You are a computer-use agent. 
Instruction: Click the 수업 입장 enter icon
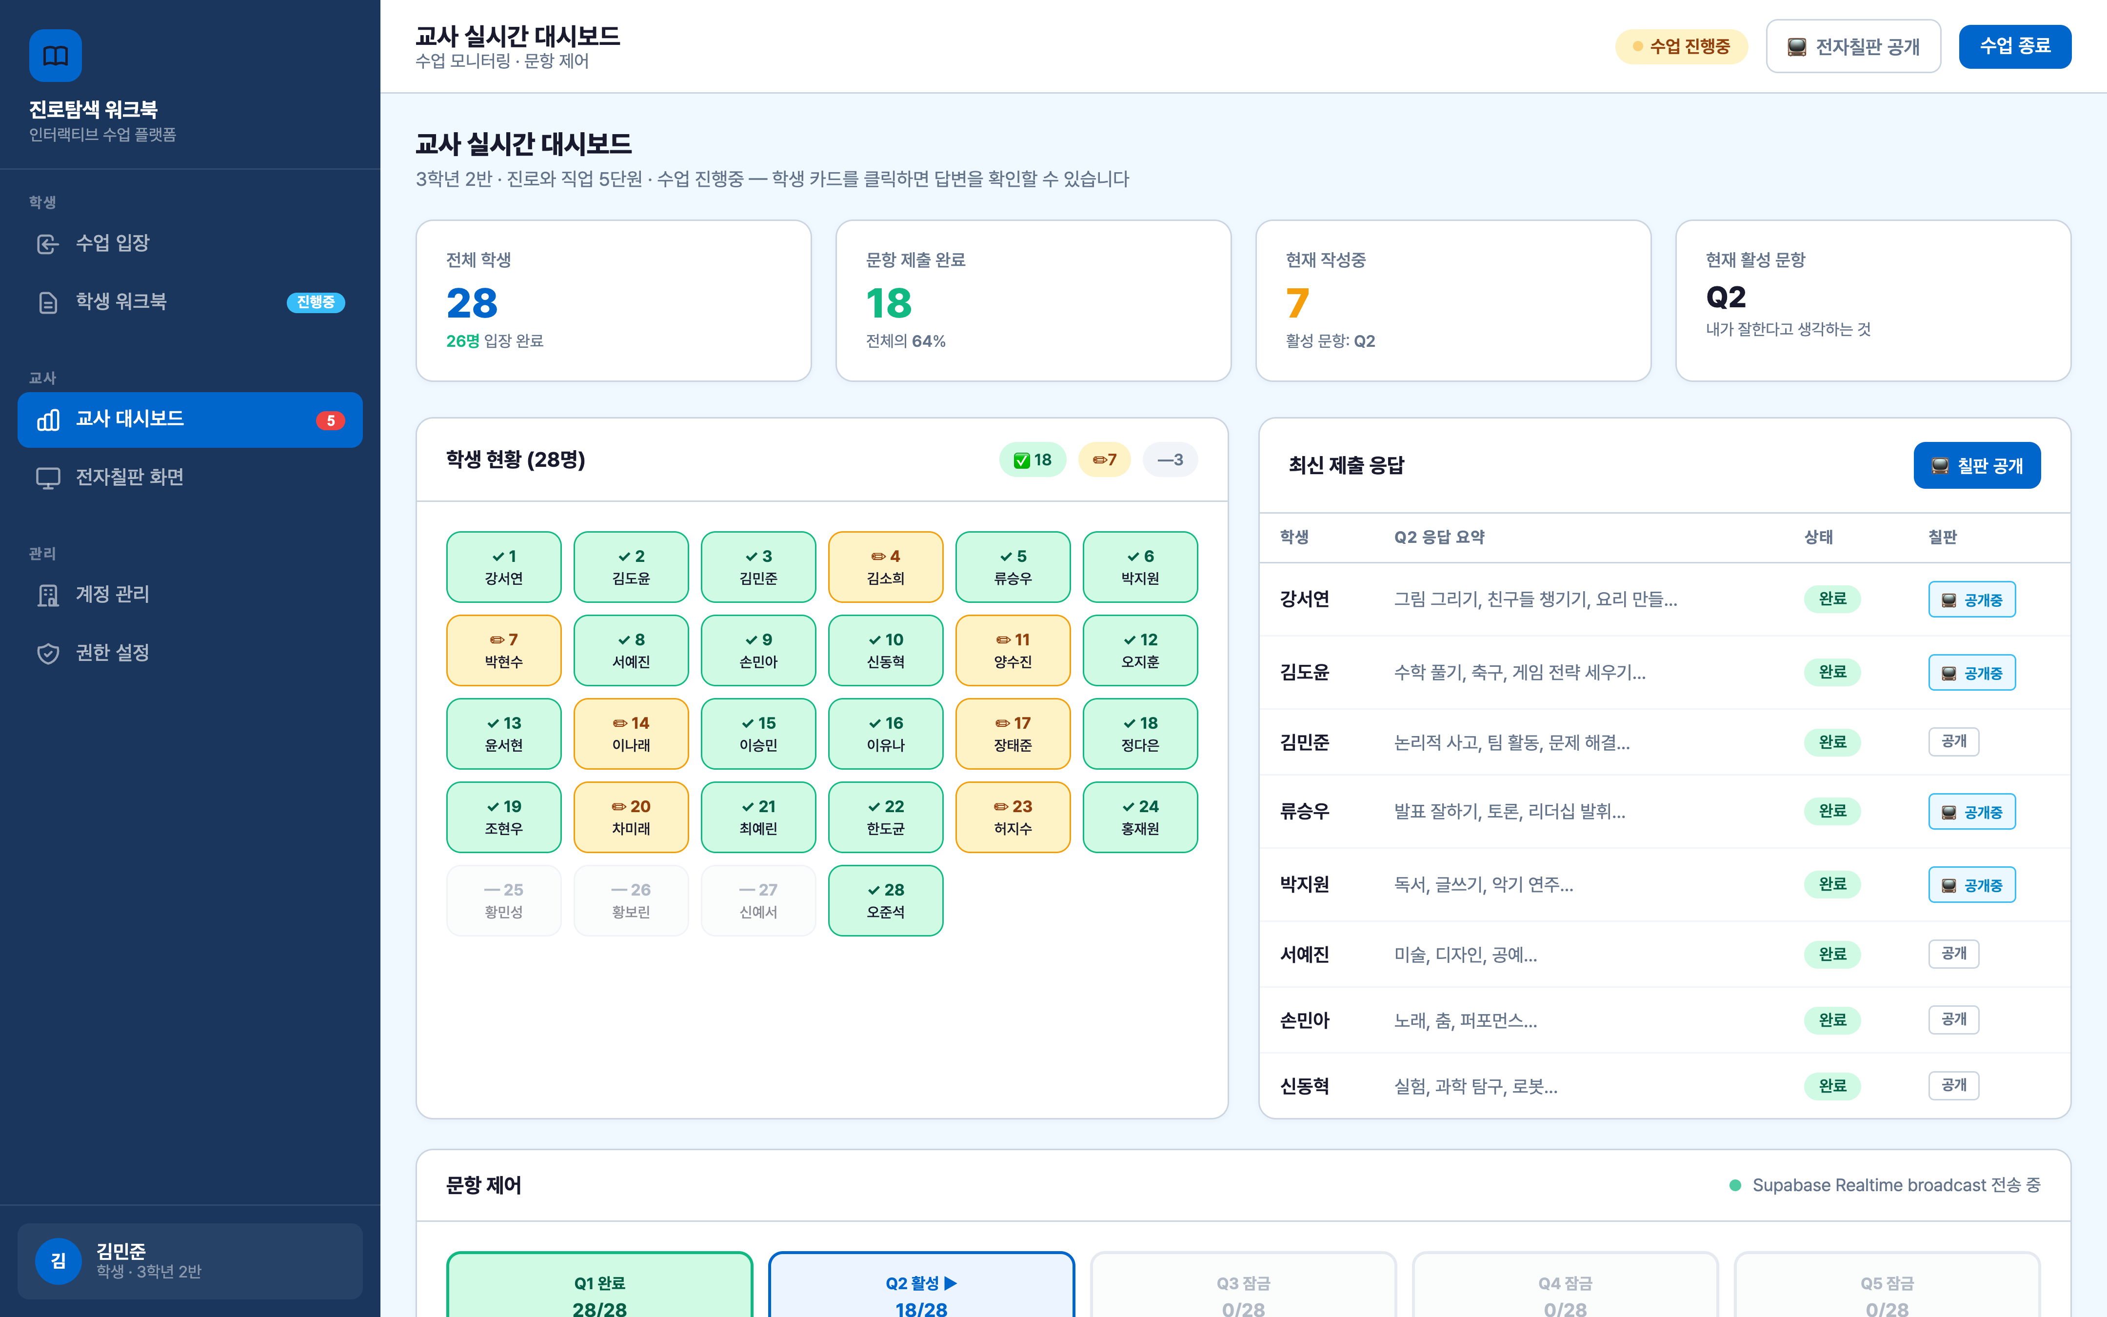tap(48, 244)
